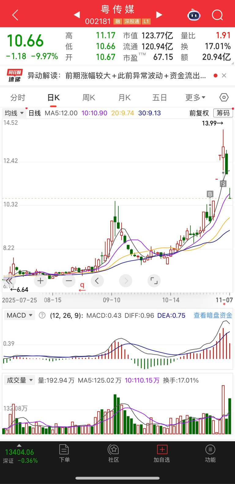The width and height of the screenshot is (235, 484).
Task: Open the MACD indicator dropdown
Action: click(x=19, y=315)
